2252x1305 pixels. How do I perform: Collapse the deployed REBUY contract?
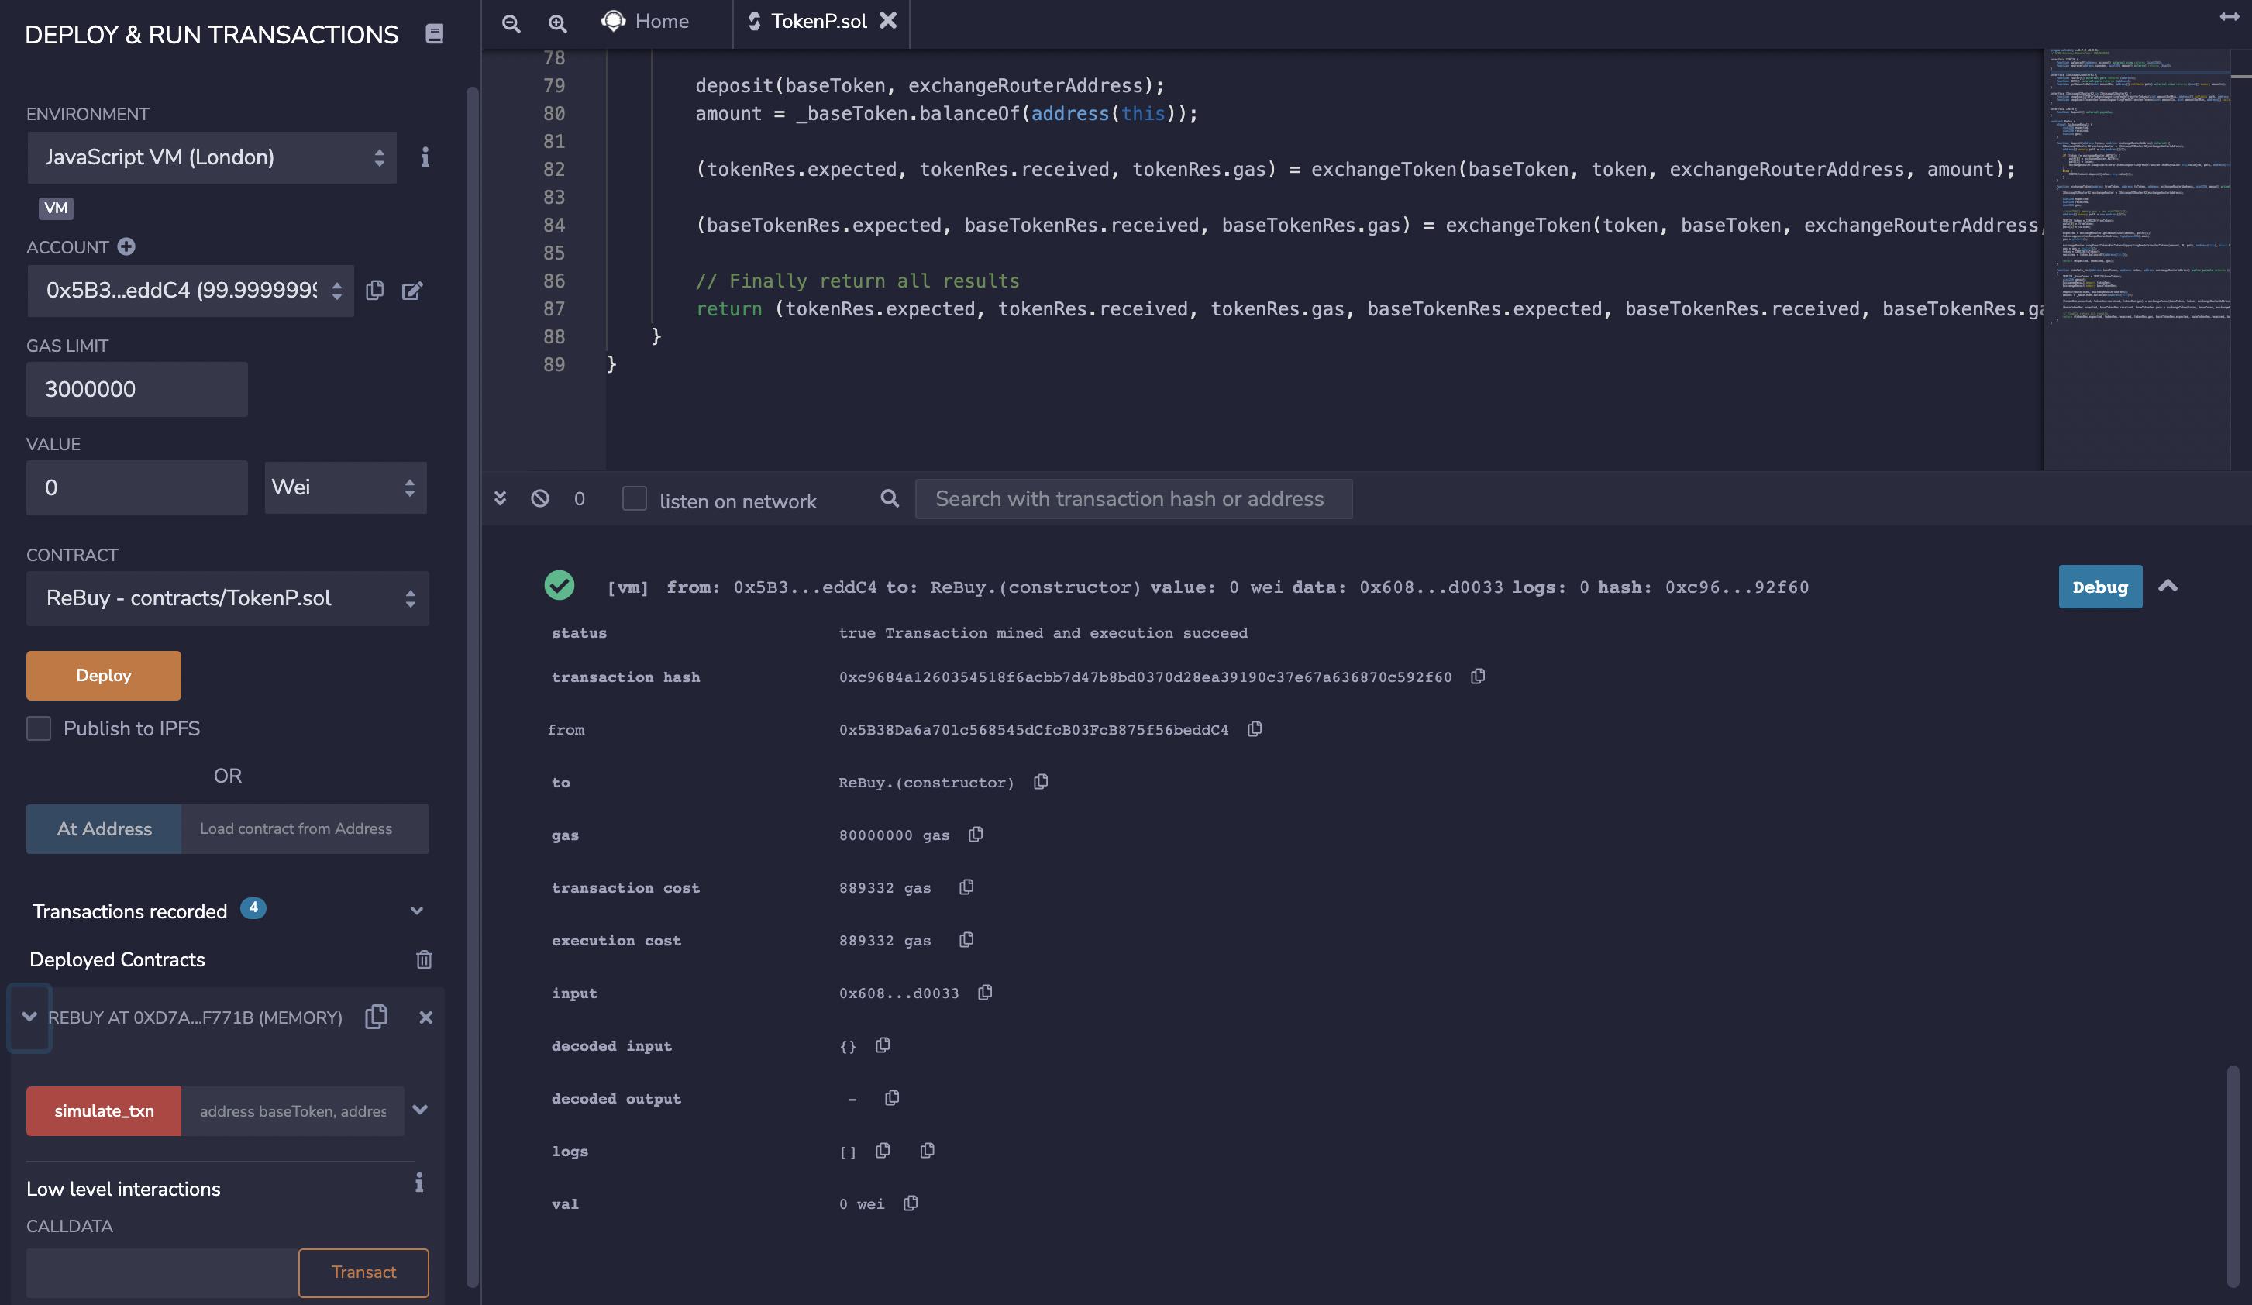tap(29, 1017)
